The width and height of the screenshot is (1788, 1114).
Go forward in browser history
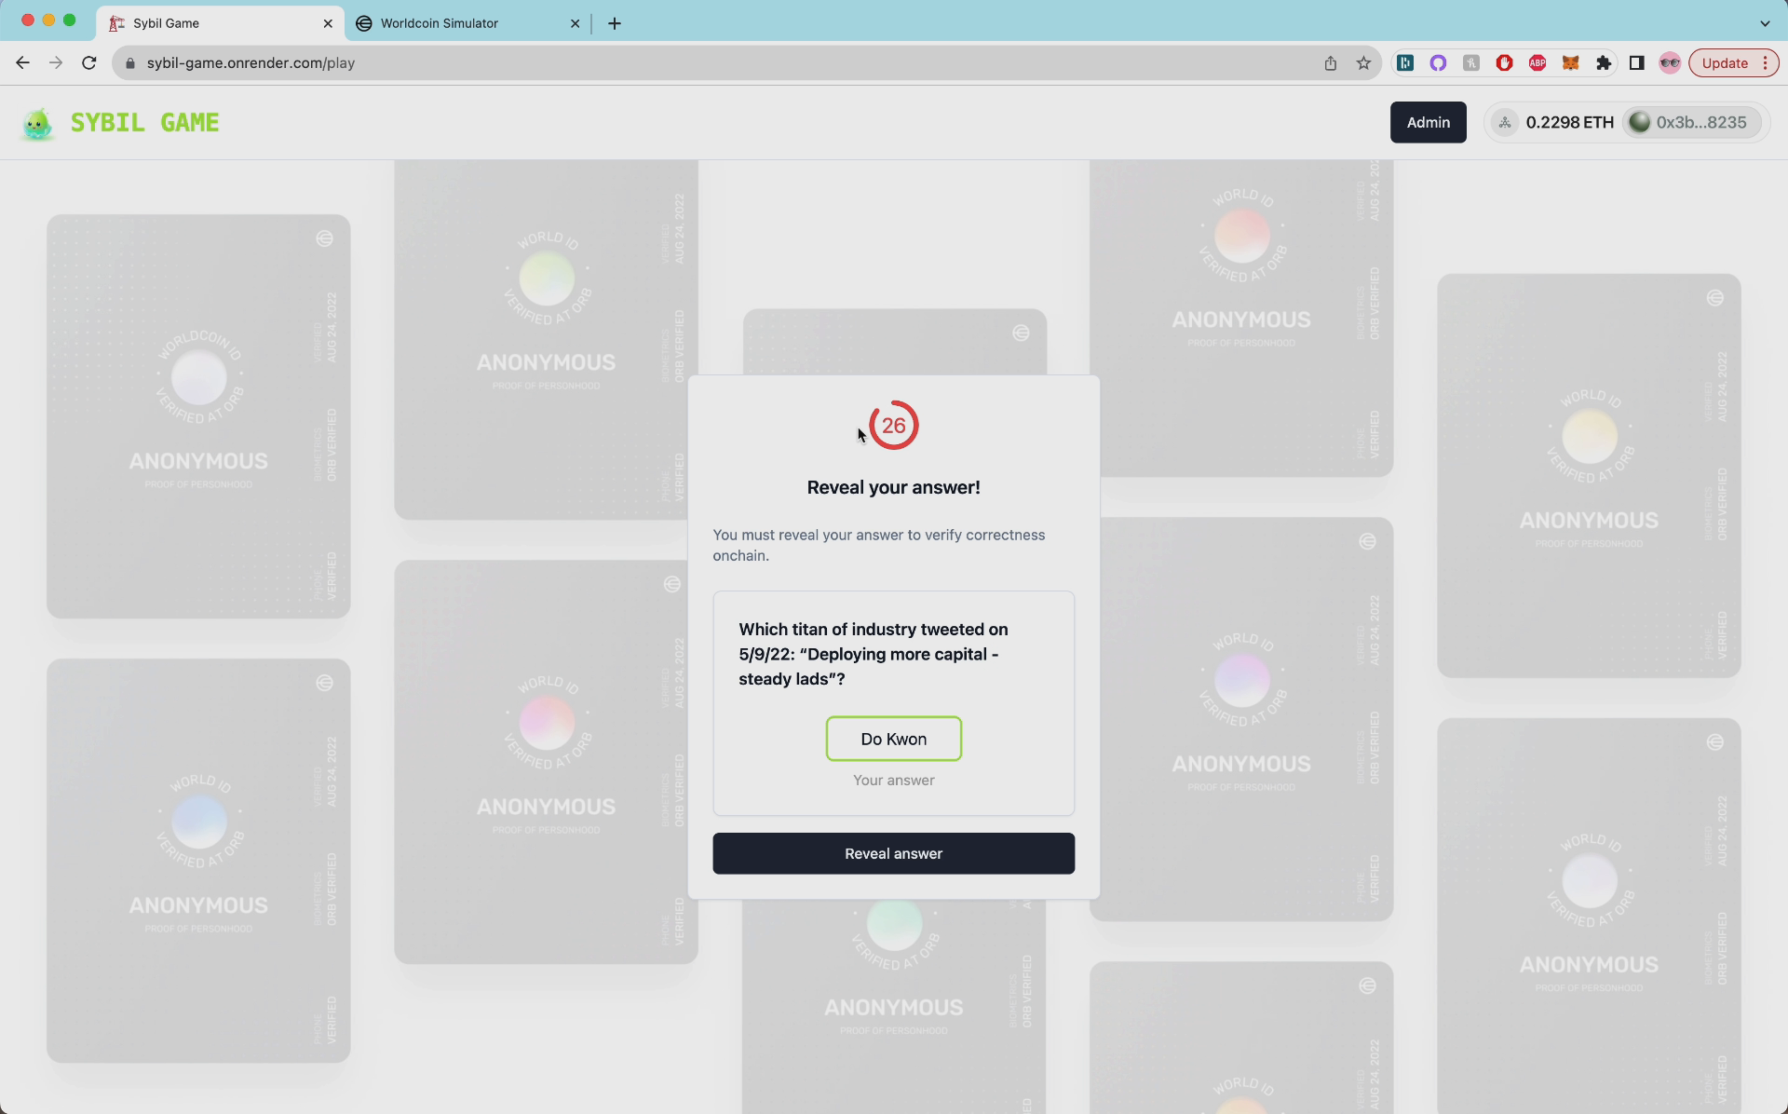tap(56, 62)
